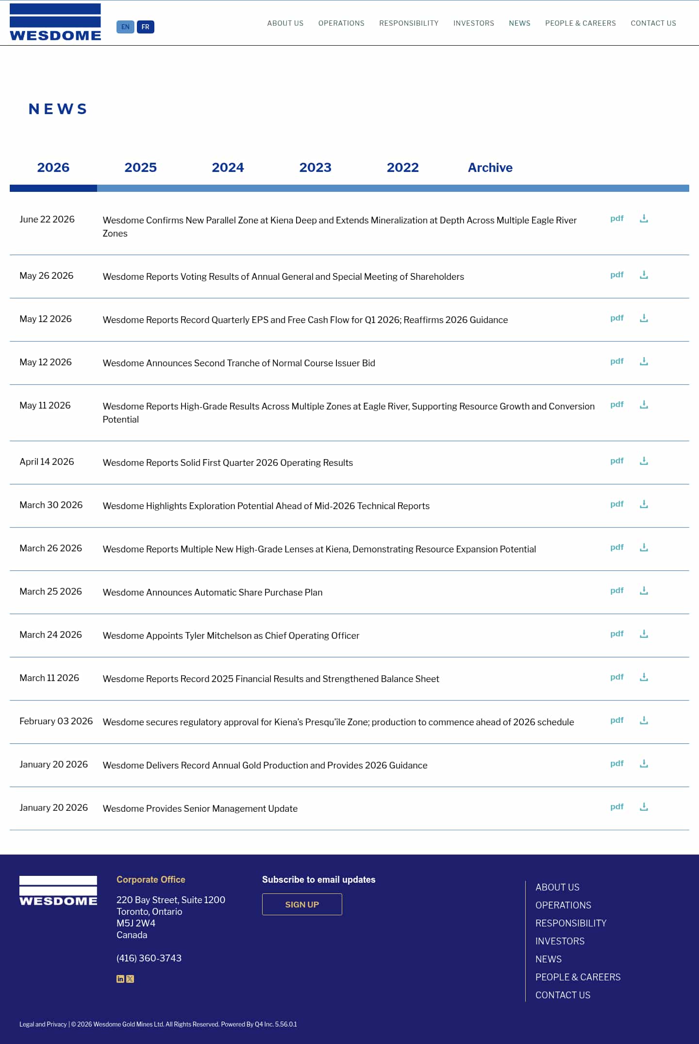Image resolution: width=699 pixels, height=1044 pixels.
Task: Download the Tyler Mitchelson COO appointment release
Action: coord(644,634)
